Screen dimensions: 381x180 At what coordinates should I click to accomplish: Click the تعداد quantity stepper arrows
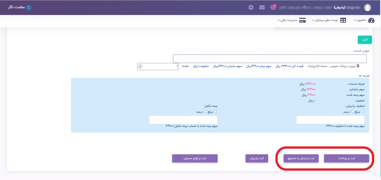tap(140, 66)
